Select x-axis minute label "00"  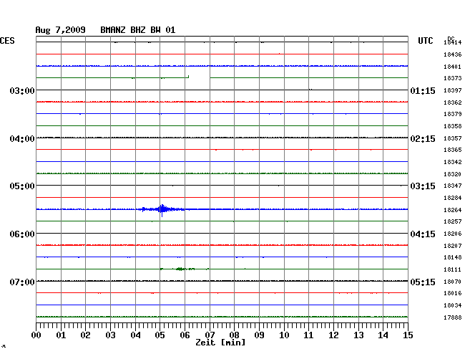click(36, 335)
